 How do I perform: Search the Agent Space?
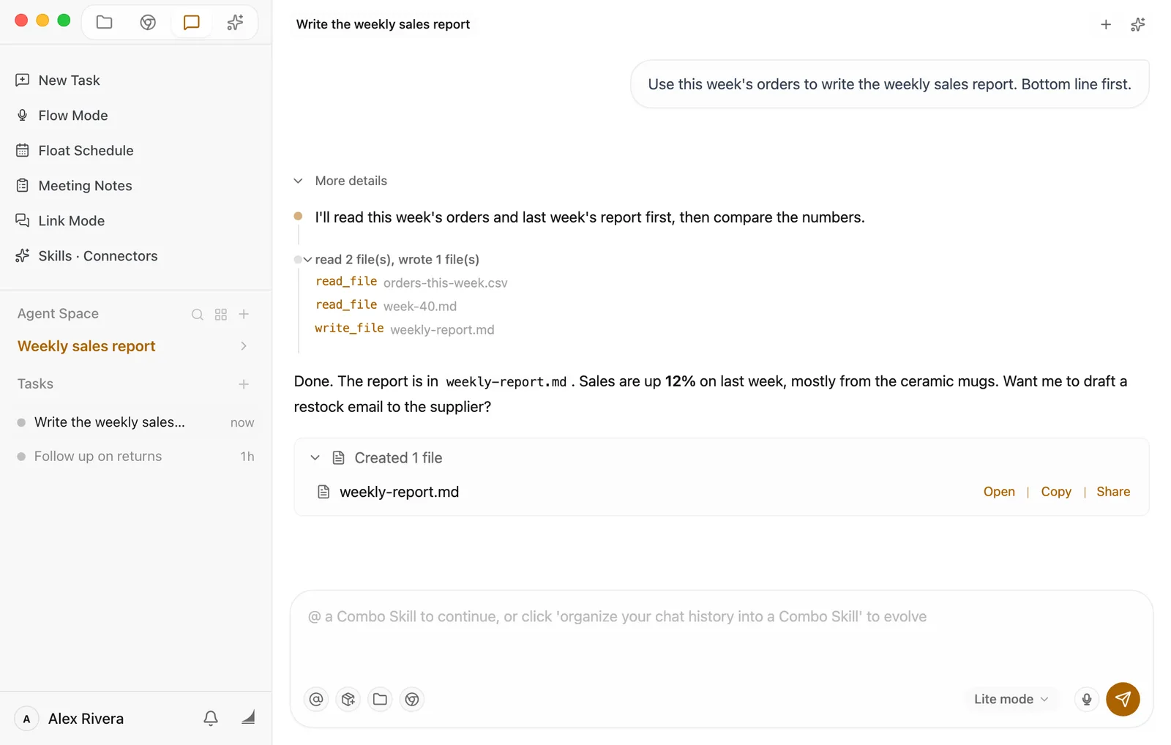[197, 314]
